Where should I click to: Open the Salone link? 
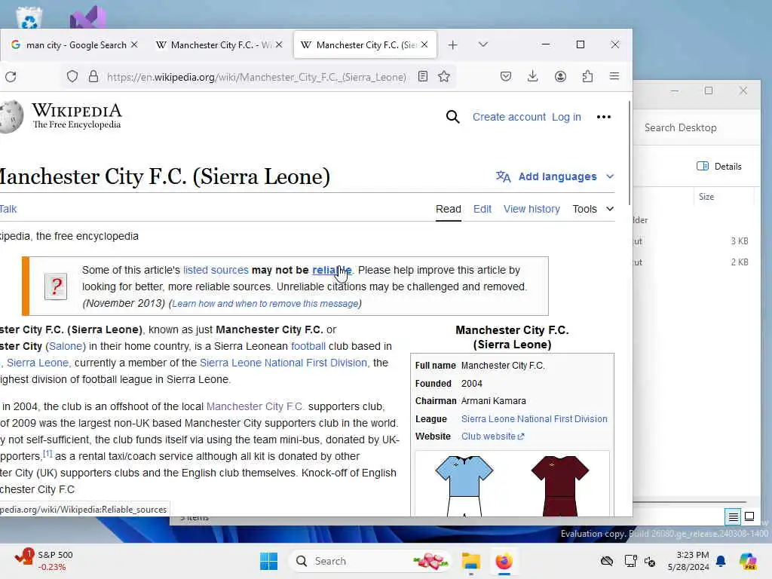[66, 346]
